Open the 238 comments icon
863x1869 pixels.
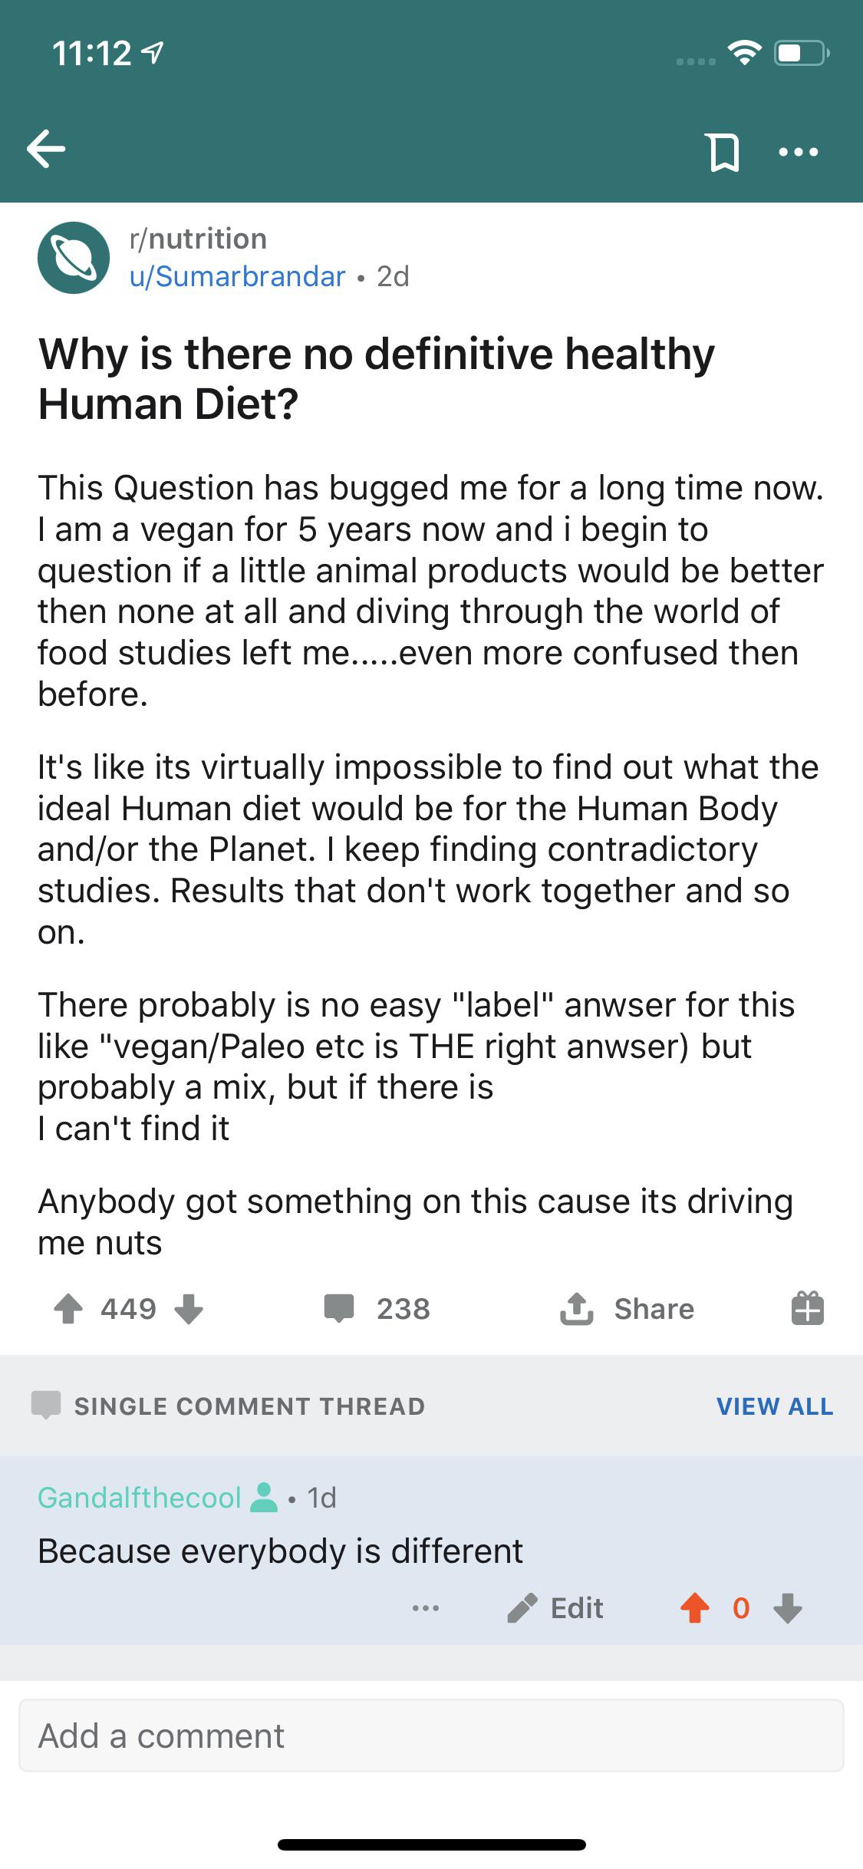pos(339,1309)
